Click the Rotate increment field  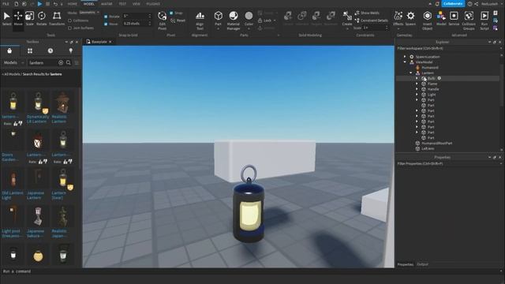(x=137, y=16)
